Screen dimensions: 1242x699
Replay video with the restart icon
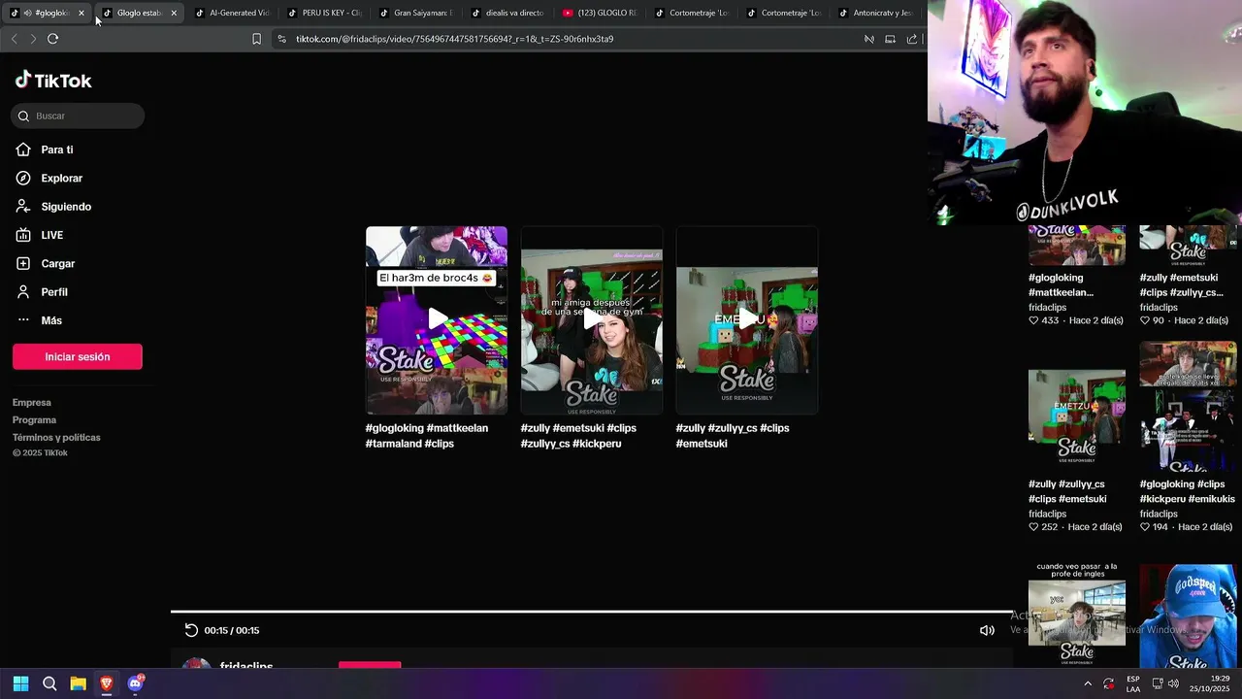pyautogui.click(x=191, y=630)
